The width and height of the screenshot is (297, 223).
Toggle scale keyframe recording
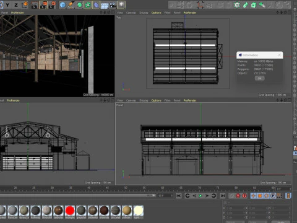coord(260,196)
